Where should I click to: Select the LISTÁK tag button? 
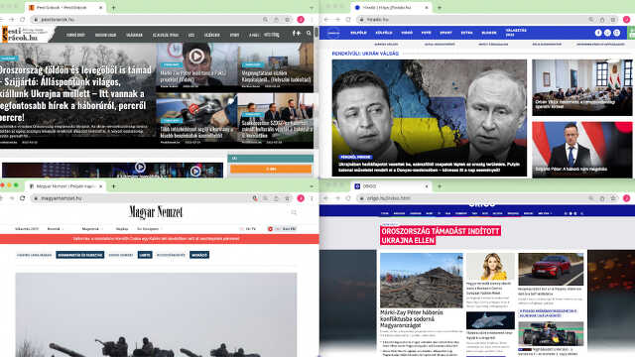tap(145, 255)
